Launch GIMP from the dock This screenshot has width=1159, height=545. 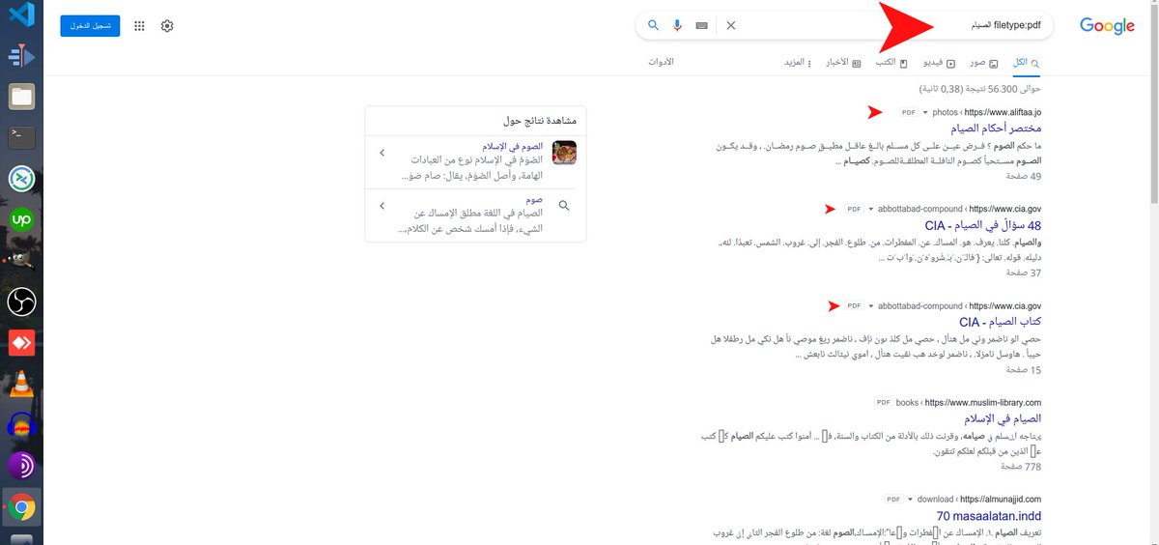[21, 260]
